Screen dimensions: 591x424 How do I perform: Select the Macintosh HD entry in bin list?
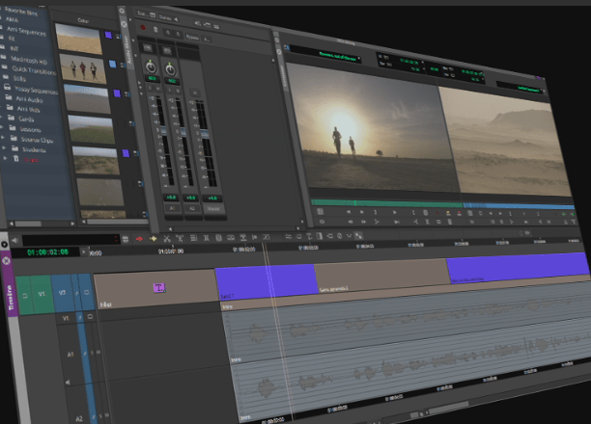tap(29, 60)
